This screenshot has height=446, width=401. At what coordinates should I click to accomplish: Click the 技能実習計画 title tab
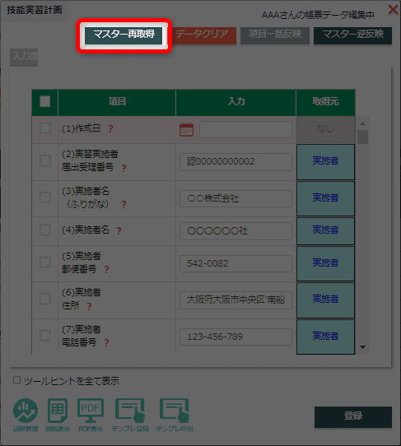click(35, 10)
